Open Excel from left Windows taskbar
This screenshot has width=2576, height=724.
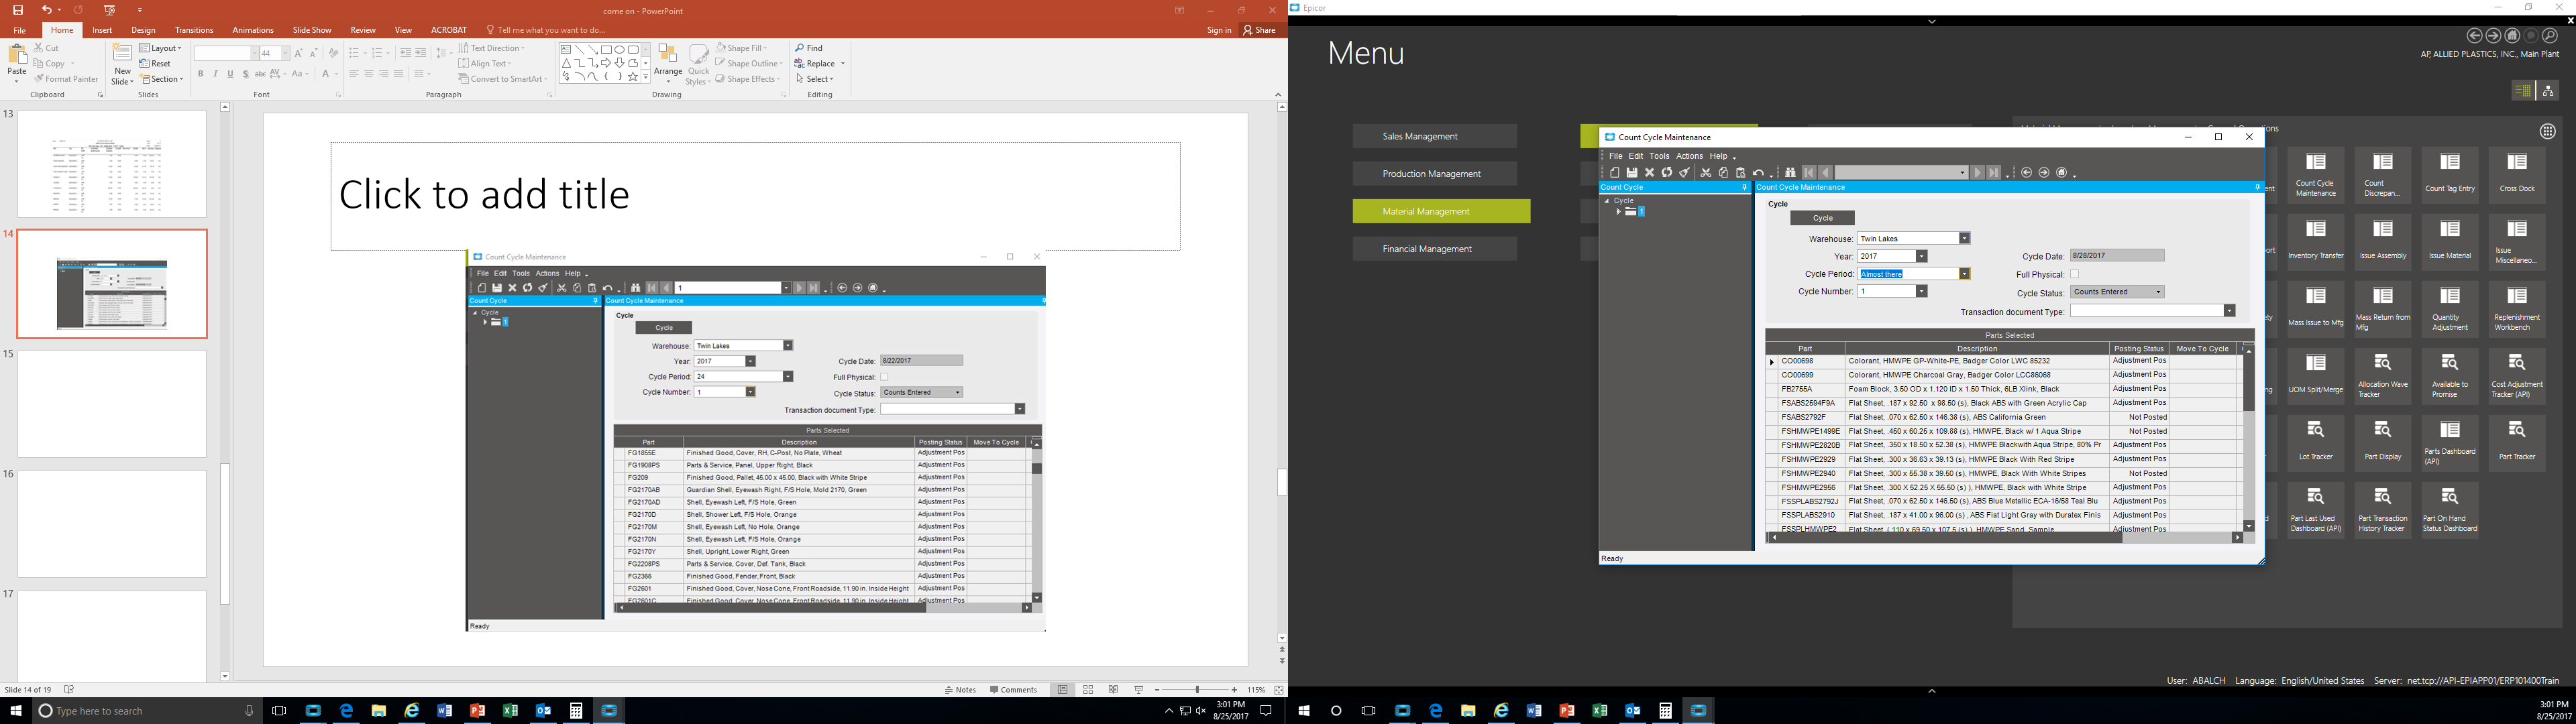510,711
